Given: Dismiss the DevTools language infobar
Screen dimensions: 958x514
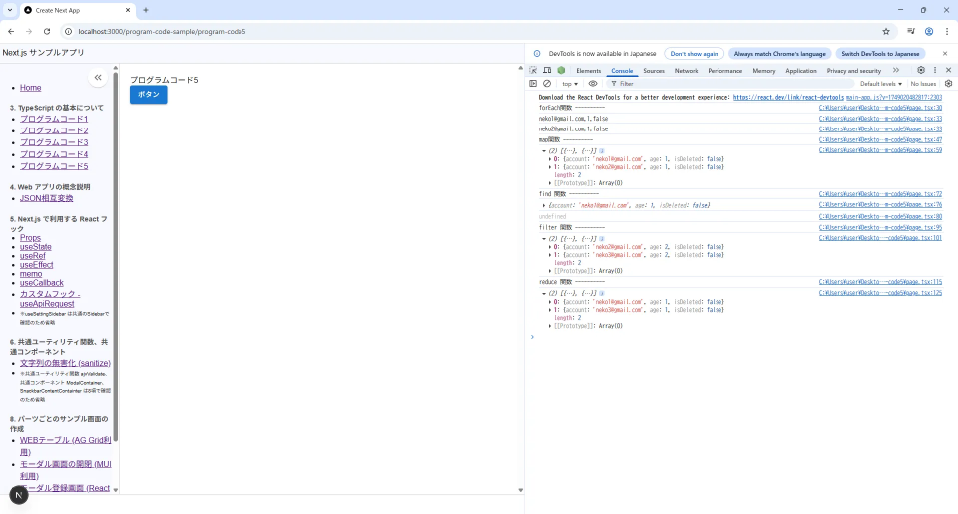Looking at the screenshot, I should pos(945,54).
